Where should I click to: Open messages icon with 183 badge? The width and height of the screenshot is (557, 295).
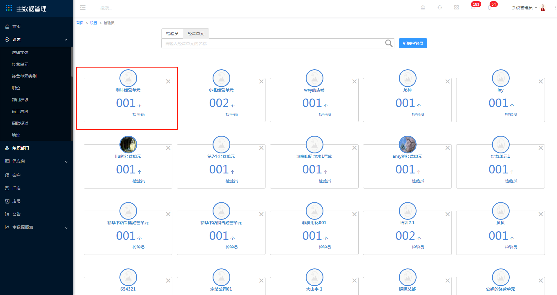click(473, 7)
